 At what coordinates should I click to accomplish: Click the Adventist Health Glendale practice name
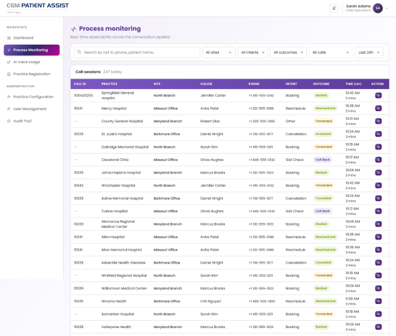pyautogui.click(x=123, y=263)
